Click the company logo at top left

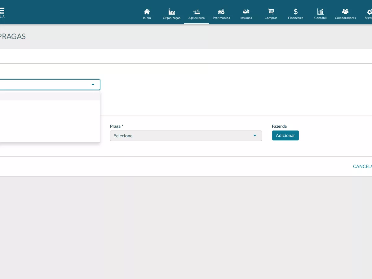coord(2,12)
